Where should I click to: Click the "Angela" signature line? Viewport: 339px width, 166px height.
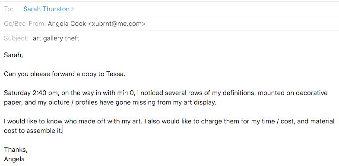[14, 159]
